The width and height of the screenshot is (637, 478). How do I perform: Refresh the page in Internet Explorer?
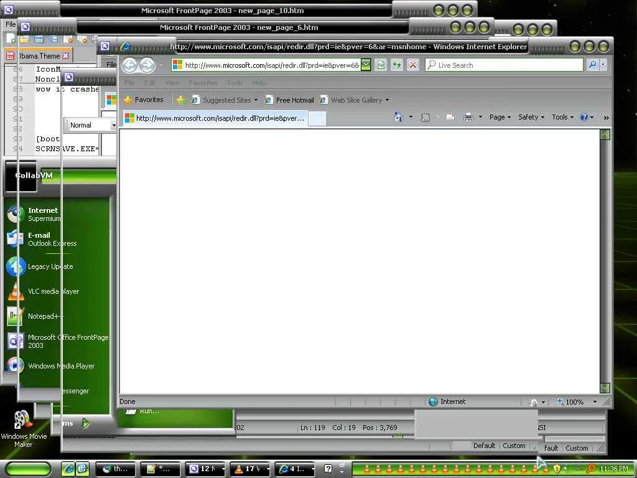[397, 65]
